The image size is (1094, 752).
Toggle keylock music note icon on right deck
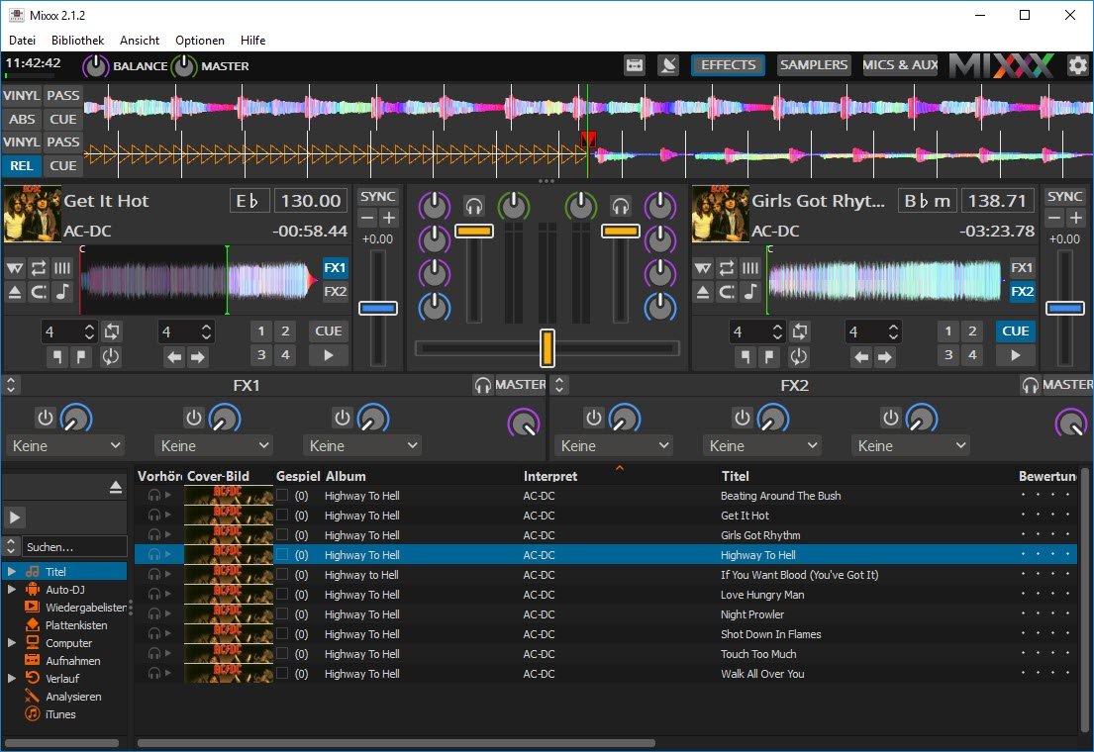coord(750,292)
